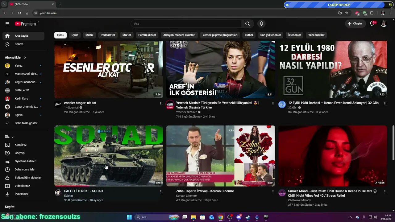Show hidden system tray icons
This screenshot has height=222, width=395.
351,217
